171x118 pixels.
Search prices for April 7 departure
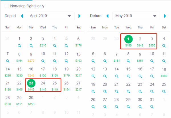[x=7, y=61]
